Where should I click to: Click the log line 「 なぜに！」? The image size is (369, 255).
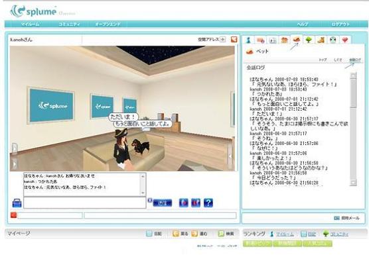(265, 148)
